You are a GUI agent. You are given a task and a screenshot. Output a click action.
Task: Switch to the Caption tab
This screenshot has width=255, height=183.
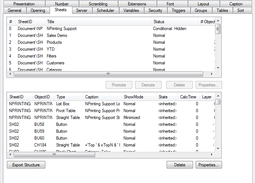(x=236, y=4)
